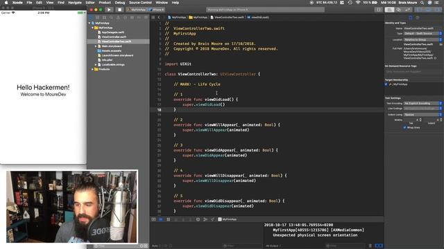
Task: Click the activity status bar 'Running MyFirstApp'
Action: coord(265,10)
